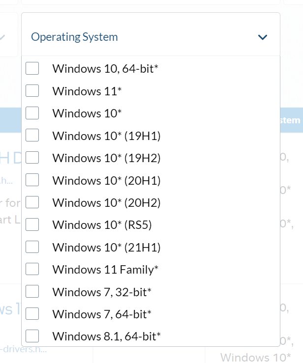The image size is (303, 363).
Task: Check the Windows 7, 32-bit* checkbox
Action: (32, 291)
